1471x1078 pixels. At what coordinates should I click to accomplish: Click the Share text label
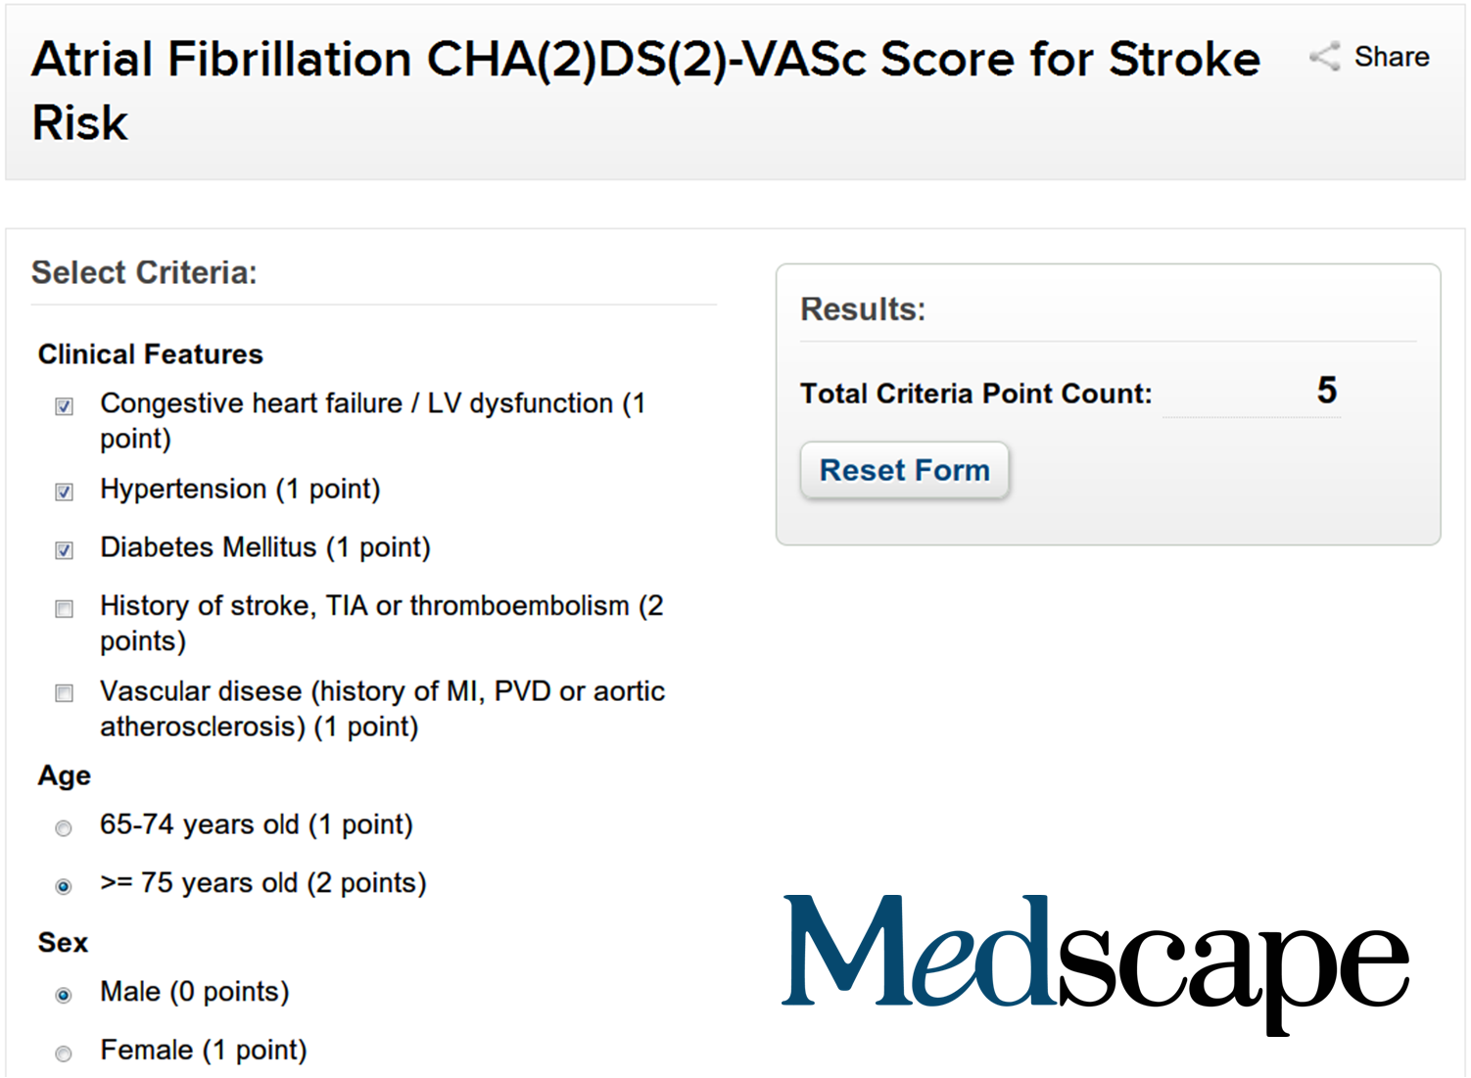1392,56
